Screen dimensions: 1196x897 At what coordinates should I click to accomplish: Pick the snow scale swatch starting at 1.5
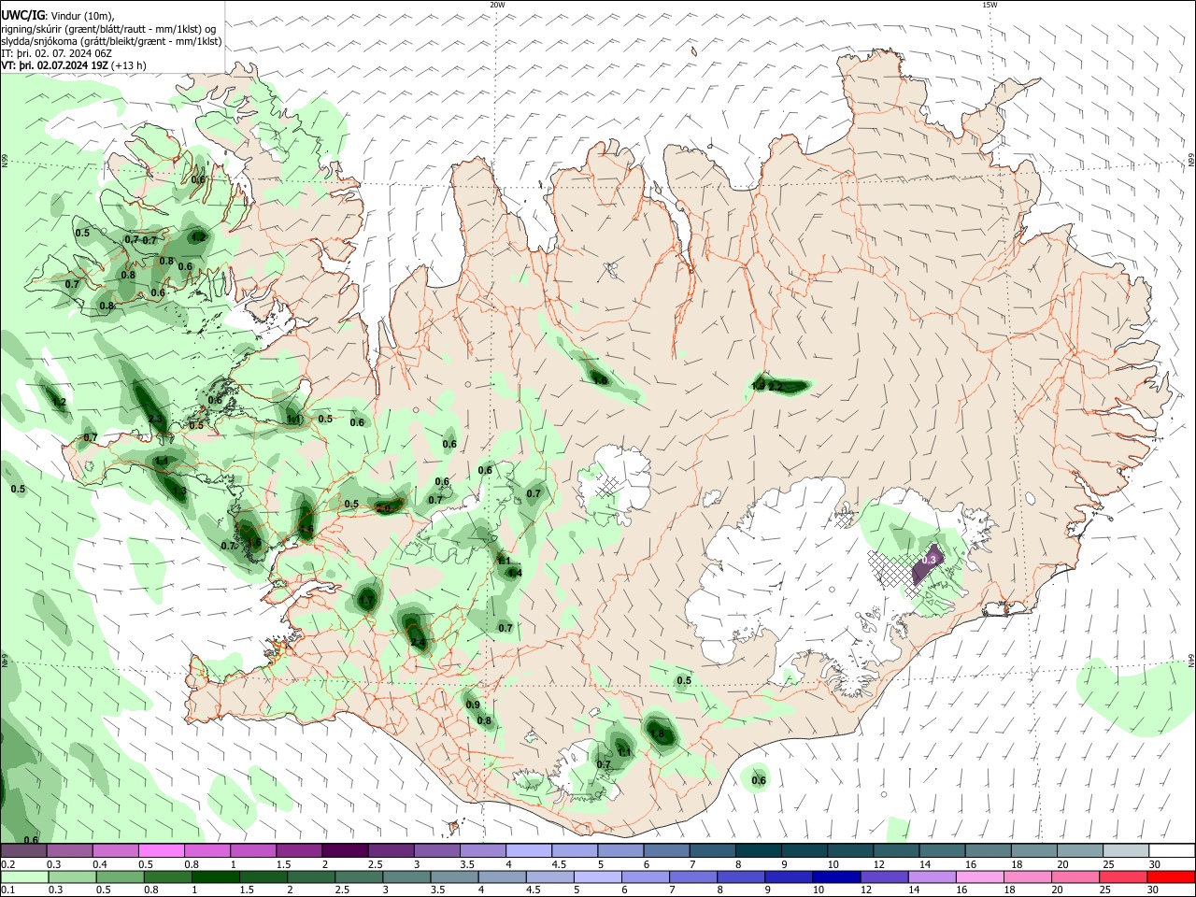coord(298,850)
